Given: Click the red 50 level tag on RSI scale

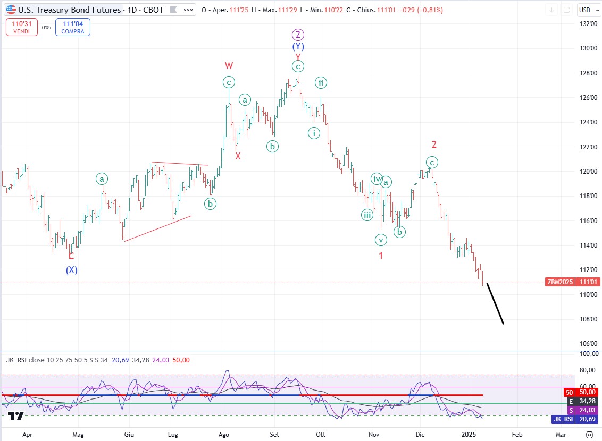Looking at the screenshot, I should click(x=582, y=392).
